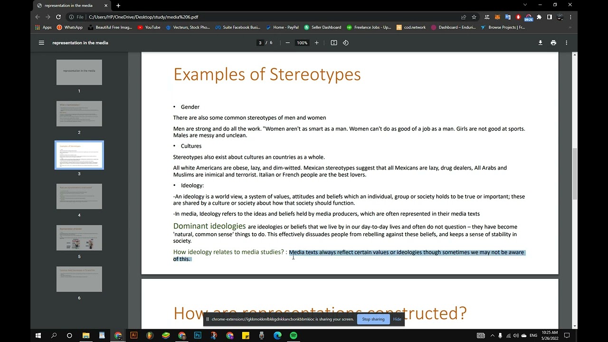This screenshot has width=608, height=342.
Task: Open the Chrome three-dot menu
Action: [570, 17]
